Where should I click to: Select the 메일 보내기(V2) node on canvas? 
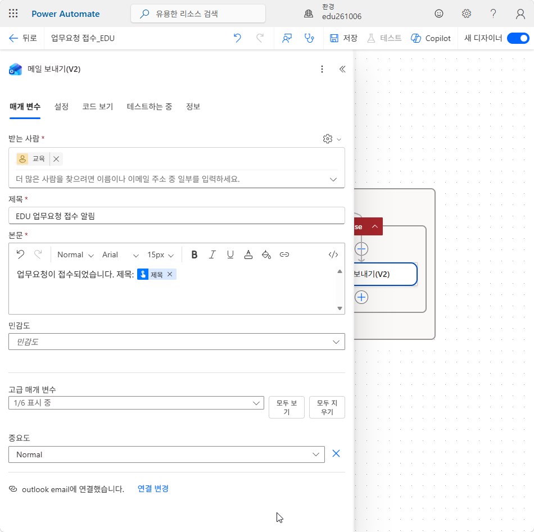tap(385, 274)
